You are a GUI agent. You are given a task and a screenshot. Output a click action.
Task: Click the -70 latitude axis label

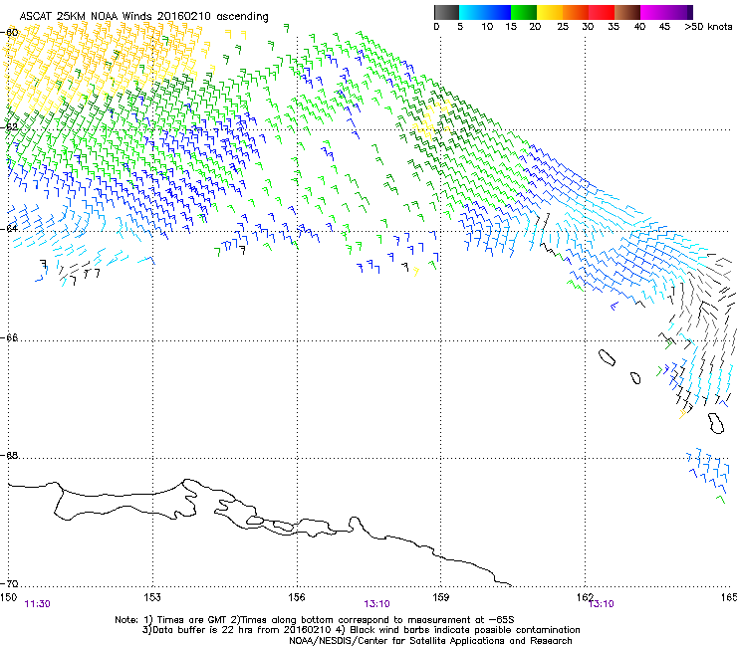point(10,583)
